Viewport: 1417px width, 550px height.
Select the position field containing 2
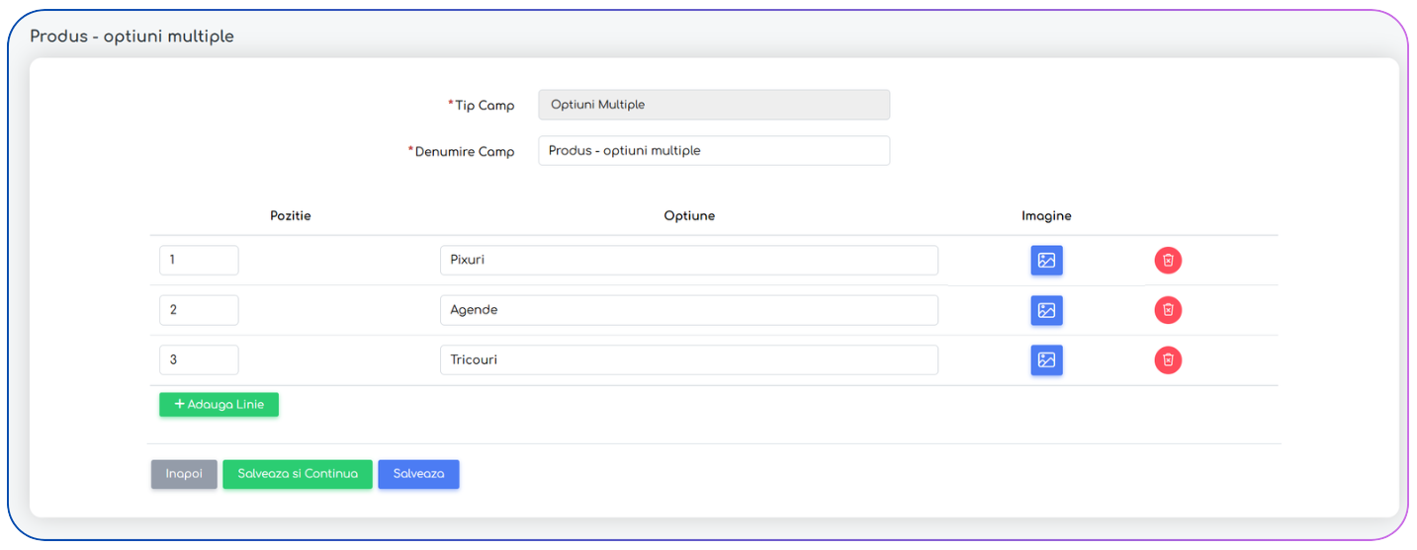[199, 310]
